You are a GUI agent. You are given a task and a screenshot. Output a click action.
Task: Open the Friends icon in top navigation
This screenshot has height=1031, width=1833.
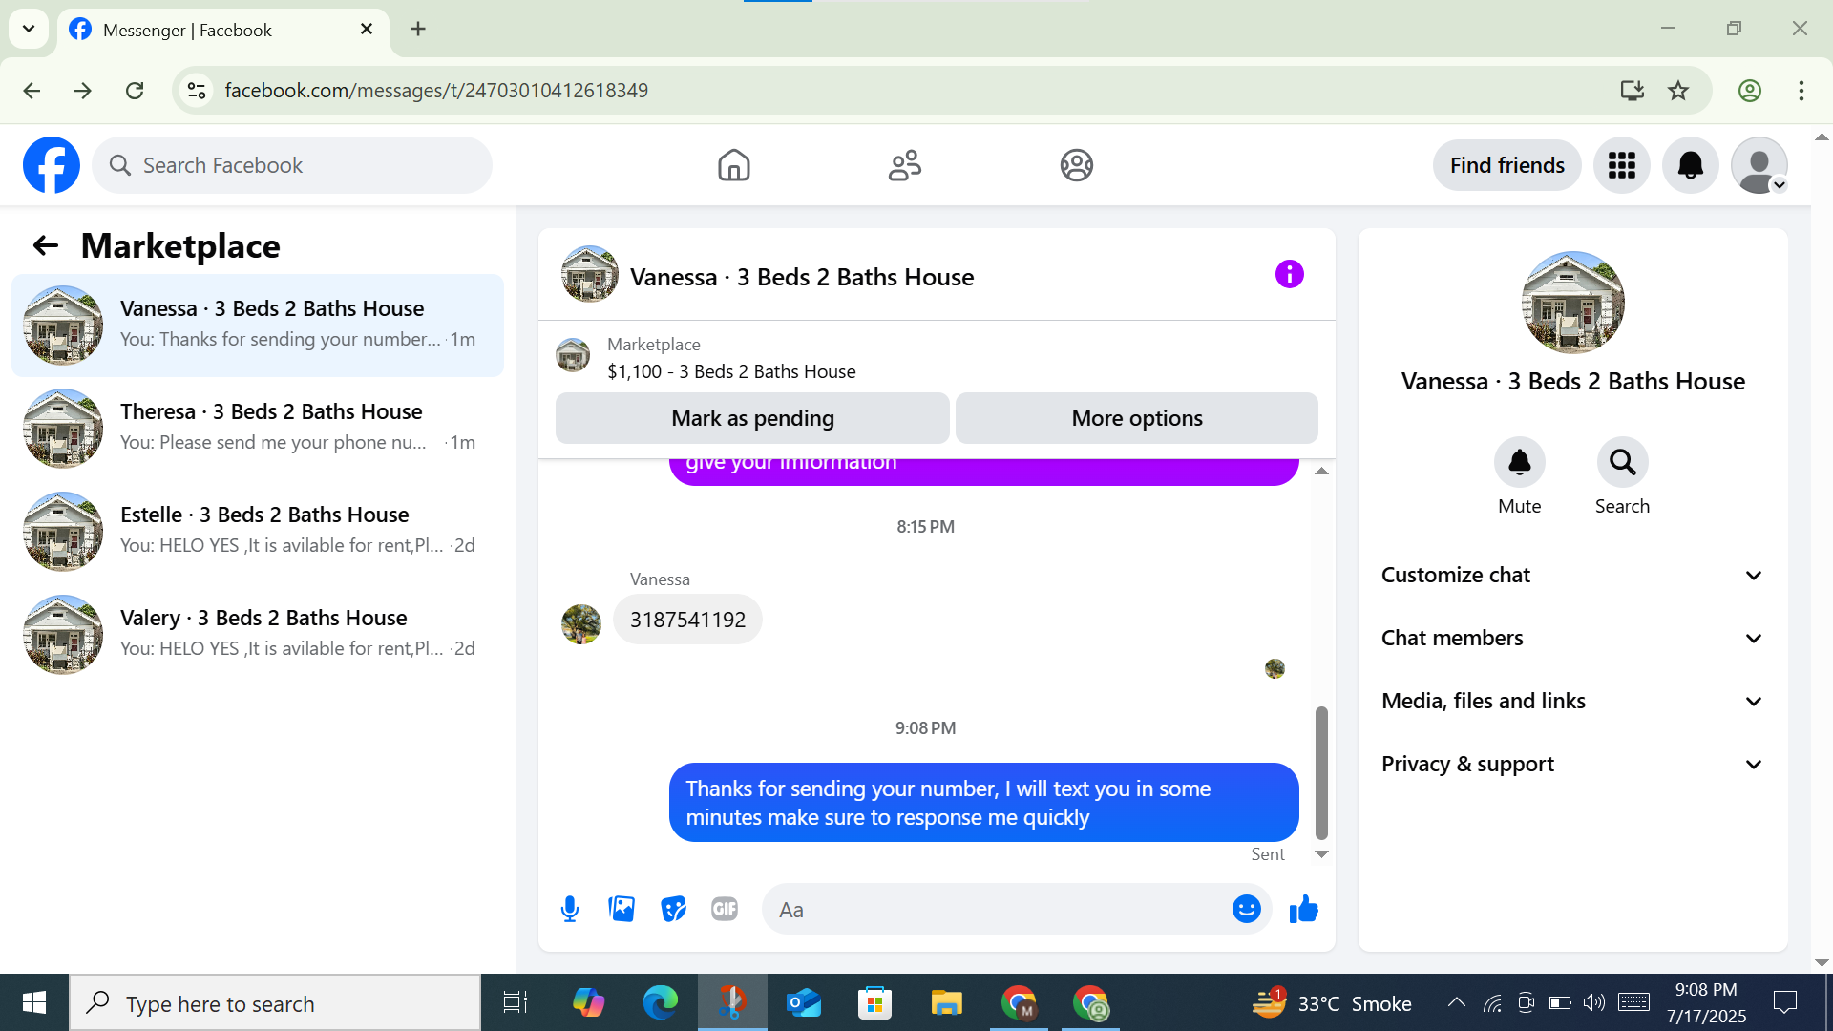pos(904,165)
